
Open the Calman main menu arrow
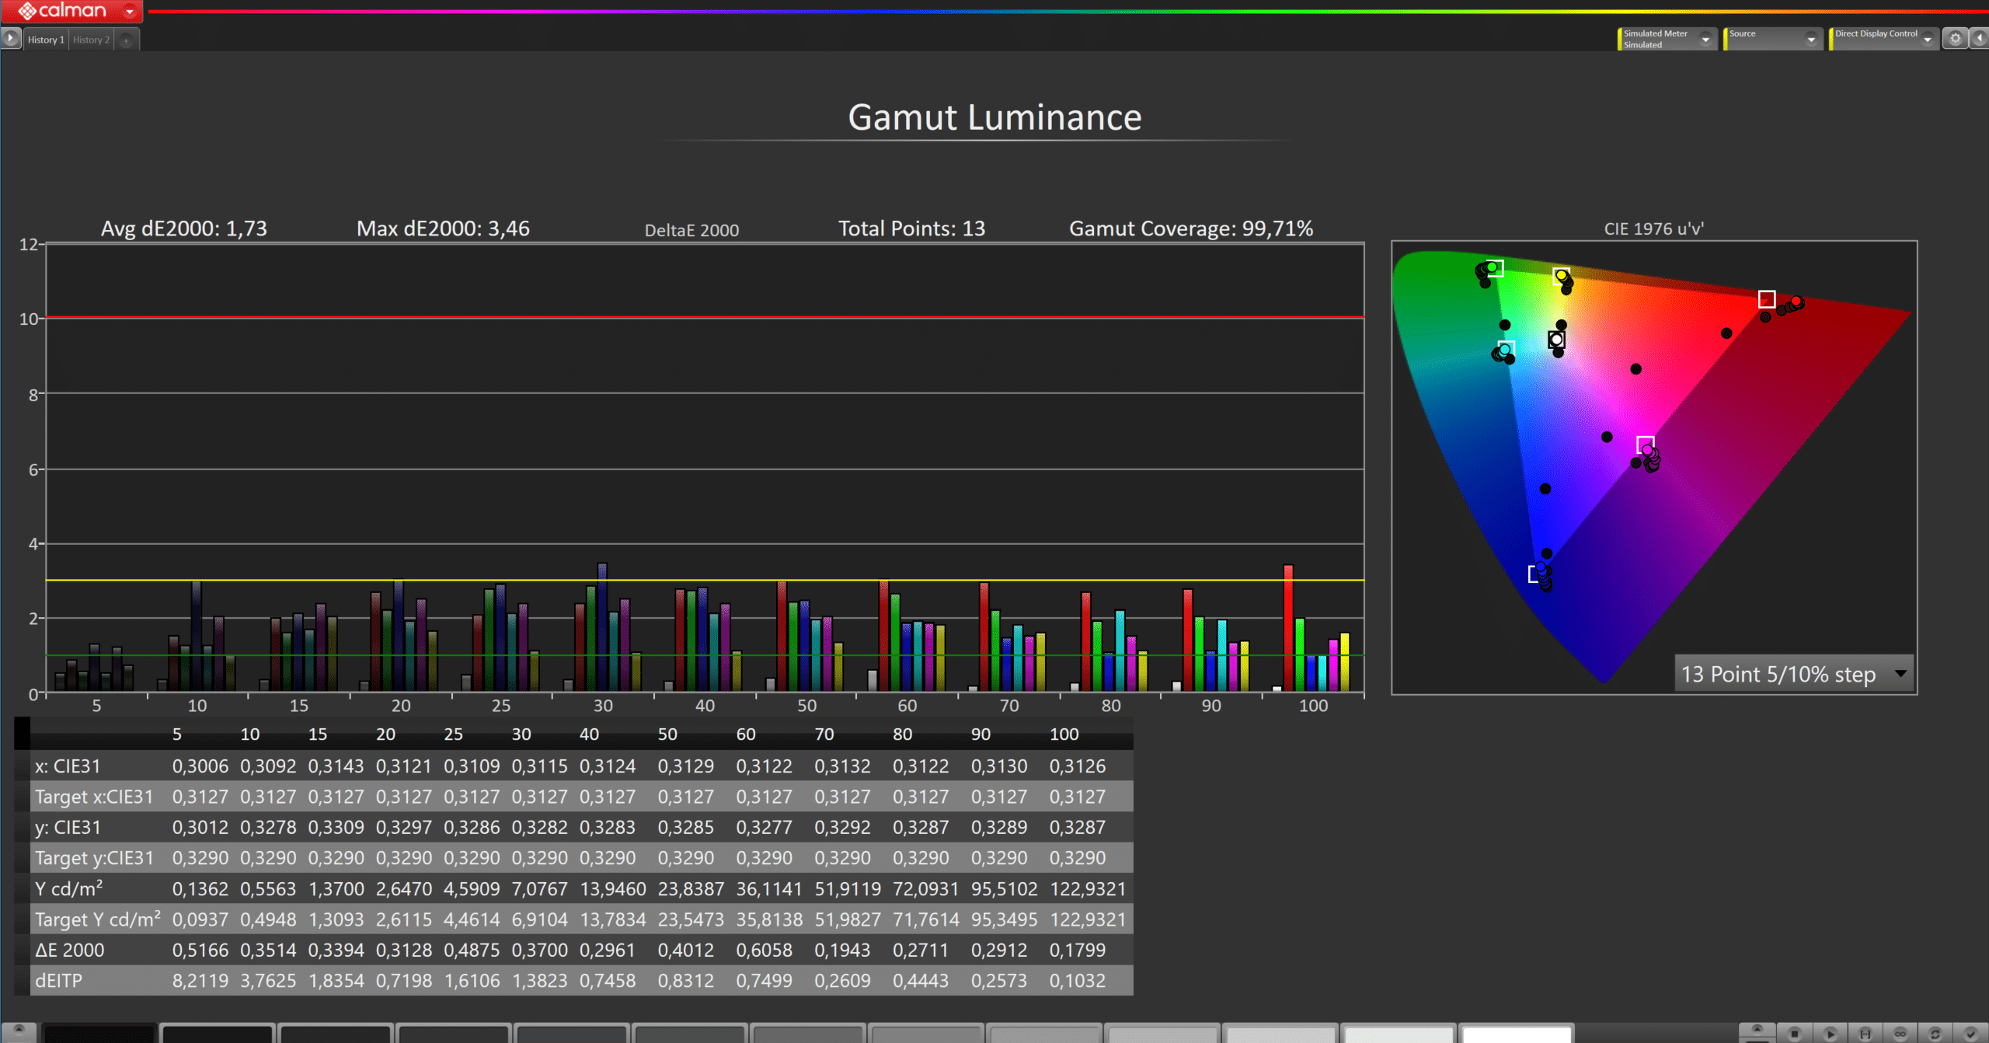coord(130,11)
